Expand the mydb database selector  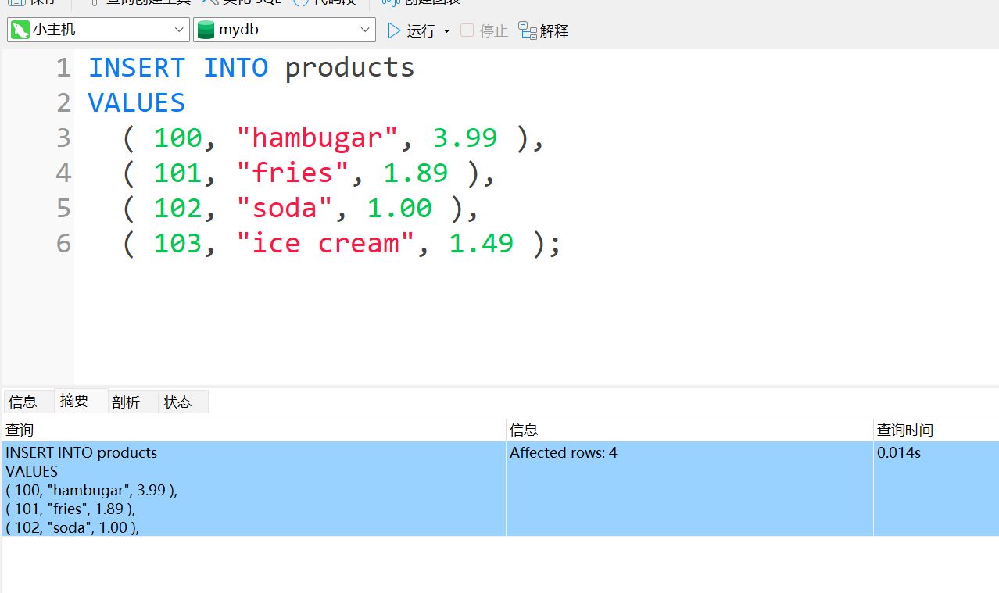pos(366,30)
